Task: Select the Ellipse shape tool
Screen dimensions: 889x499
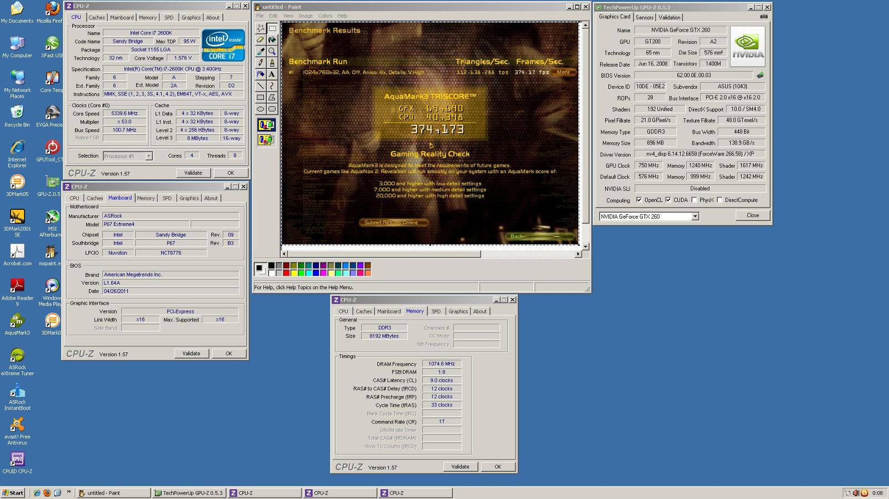Action: coord(260,109)
